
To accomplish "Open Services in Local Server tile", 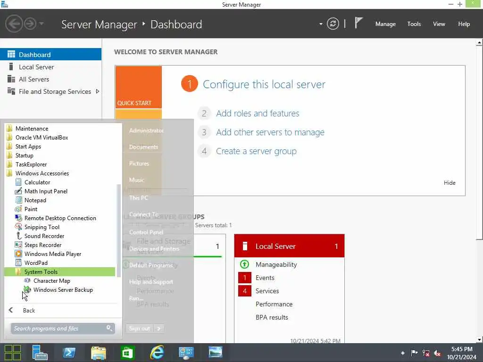I will pyautogui.click(x=267, y=291).
